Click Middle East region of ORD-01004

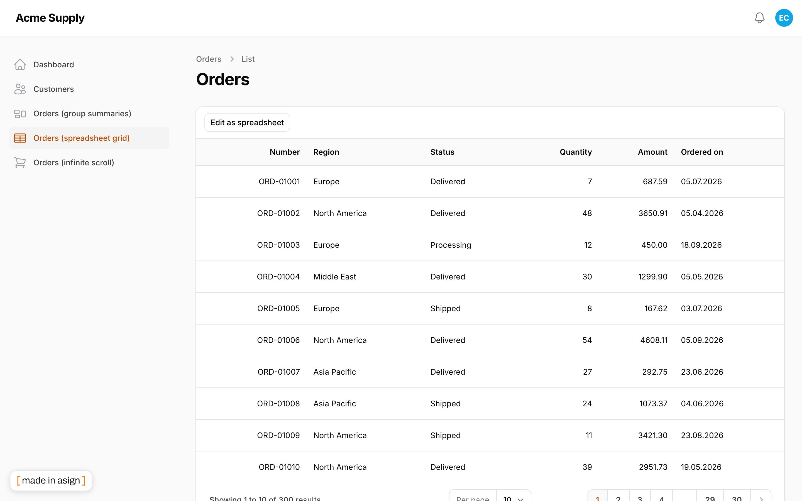[x=334, y=277]
